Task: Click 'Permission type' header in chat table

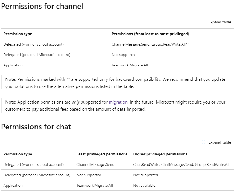Action: (18, 154)
